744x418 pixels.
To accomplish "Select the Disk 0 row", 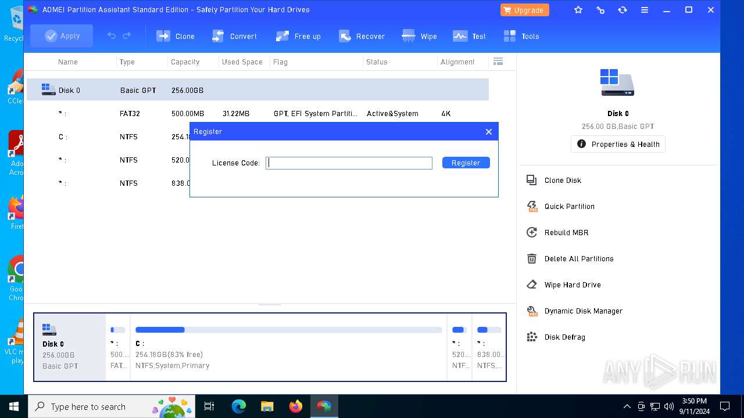I will (x=257, y=90).
